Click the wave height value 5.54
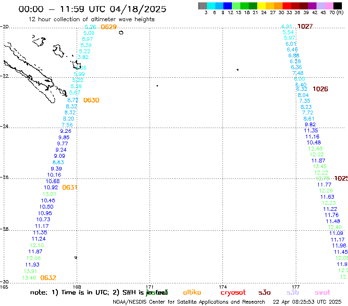Screen dimensions: 348x306 click(288, 32)
